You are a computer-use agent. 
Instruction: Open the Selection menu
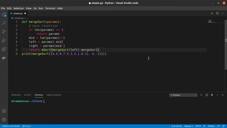click(18, 8)
